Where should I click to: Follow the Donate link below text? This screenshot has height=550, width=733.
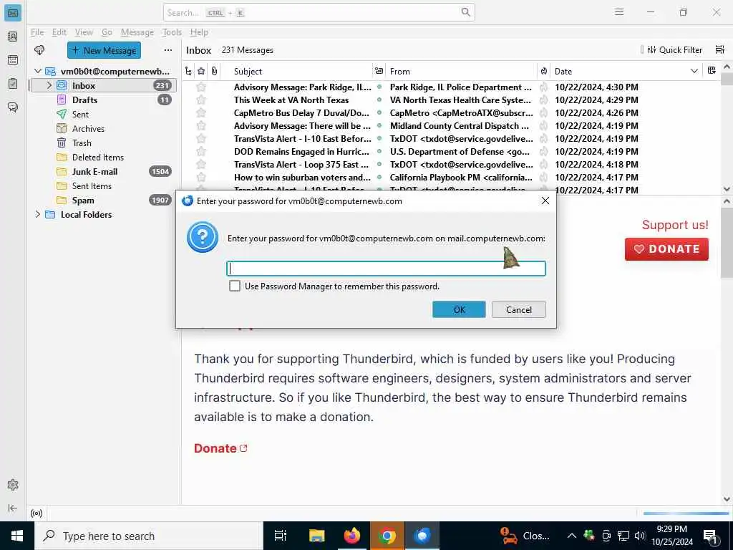point(220,448)
